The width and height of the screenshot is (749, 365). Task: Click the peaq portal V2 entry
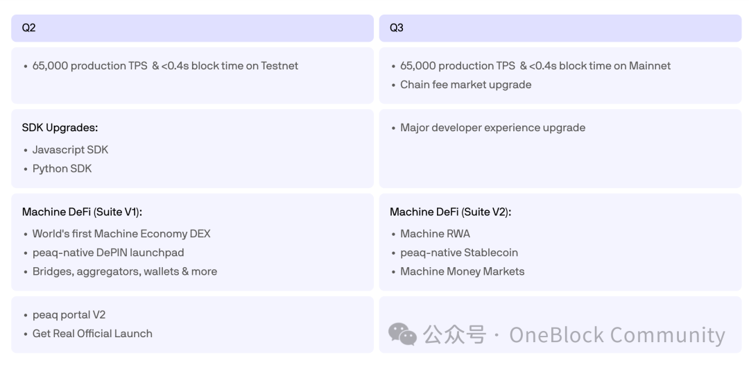(x=69, y=315)
